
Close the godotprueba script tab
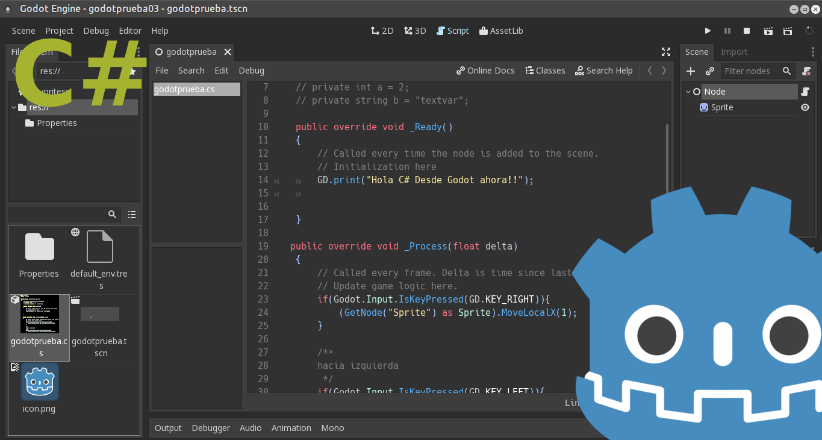[228, 52]
